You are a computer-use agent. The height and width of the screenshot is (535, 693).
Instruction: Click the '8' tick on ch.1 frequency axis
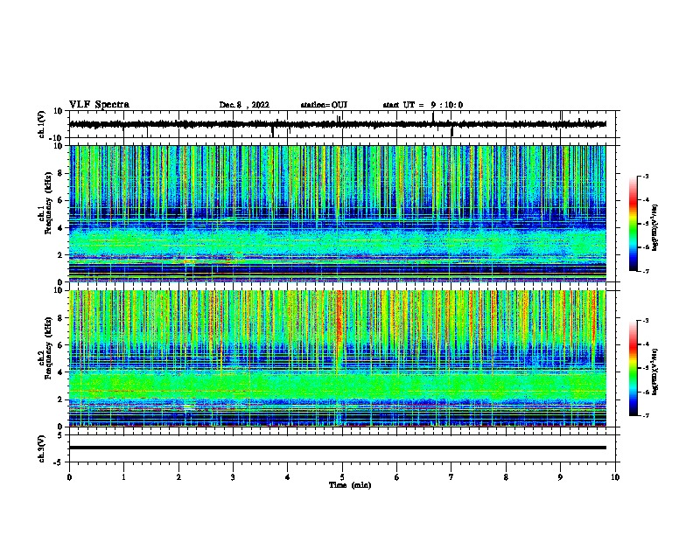(61, 173)
